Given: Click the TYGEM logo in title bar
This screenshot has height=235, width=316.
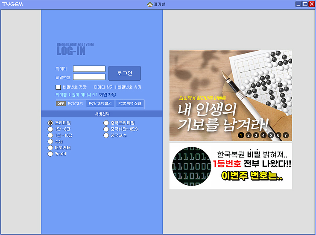Looking at the screenshot, I should [x=12, y=4].
